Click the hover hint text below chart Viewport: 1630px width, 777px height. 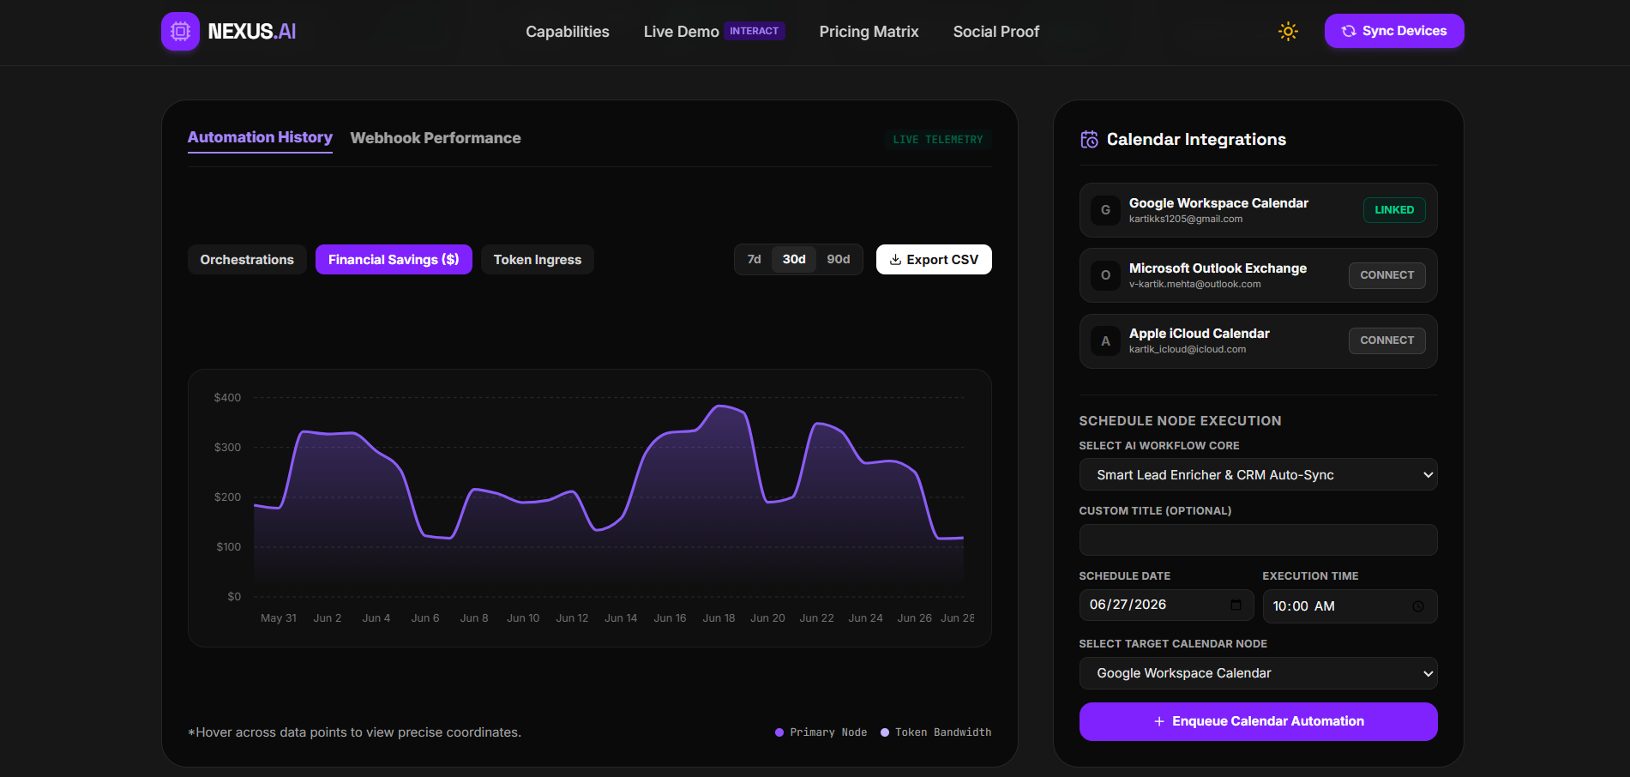[354, 732]
